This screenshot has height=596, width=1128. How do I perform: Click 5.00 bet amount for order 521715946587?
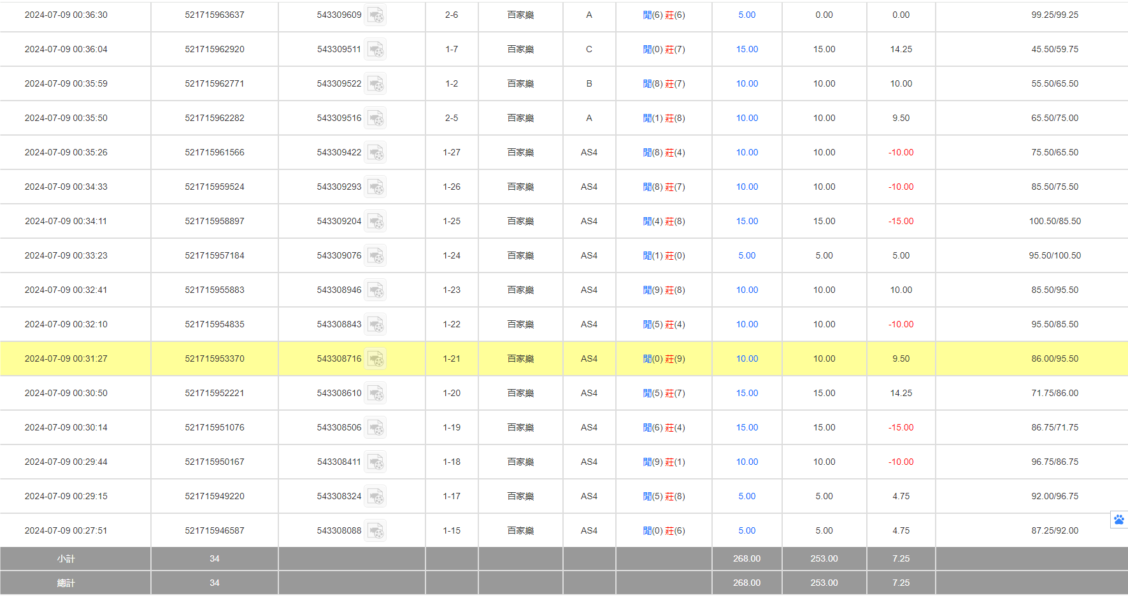[746, 531]
